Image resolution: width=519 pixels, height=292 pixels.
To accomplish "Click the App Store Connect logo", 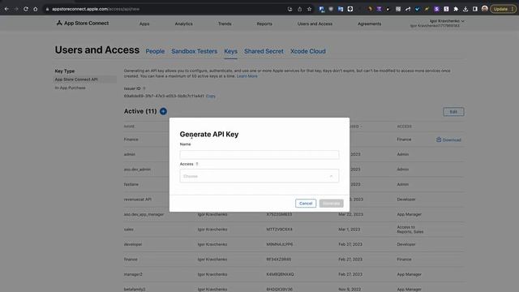I will click(83, 24).
